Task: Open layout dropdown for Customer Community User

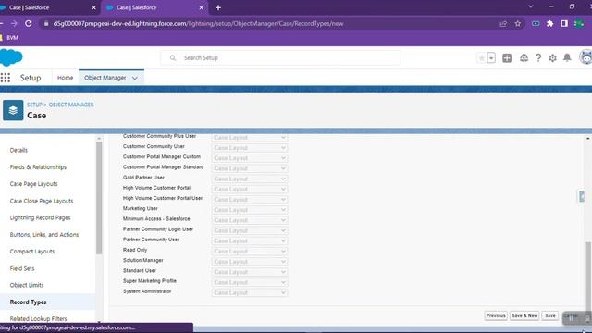Action: 250,148
